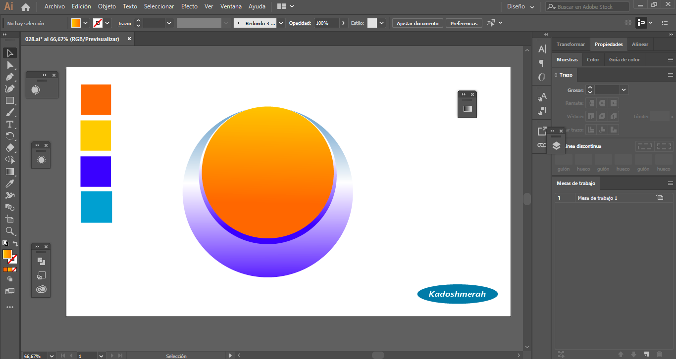This screenshot has width=676, height=359.
Task: Open the Trazo panel options menu
Action: point(671,75)
